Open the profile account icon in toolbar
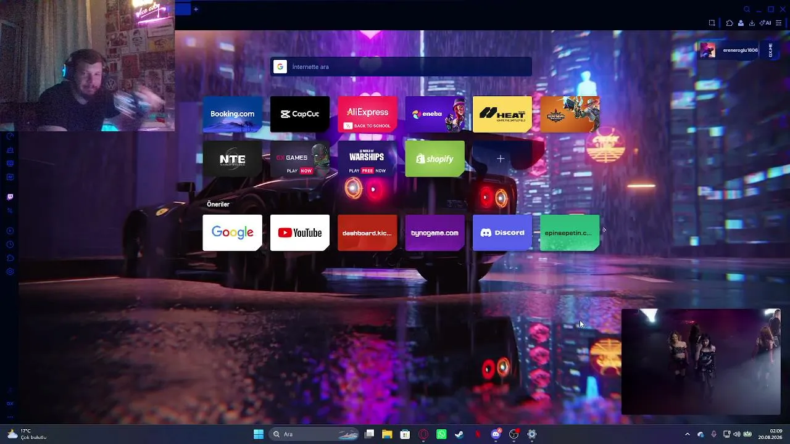 741,23
